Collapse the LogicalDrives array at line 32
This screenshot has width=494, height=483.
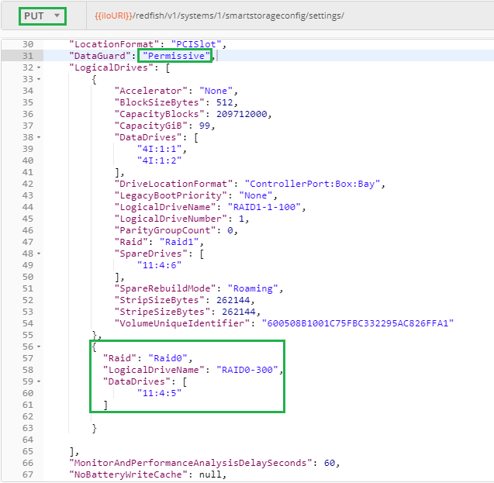pyautogui.click(x=39, y=67)
